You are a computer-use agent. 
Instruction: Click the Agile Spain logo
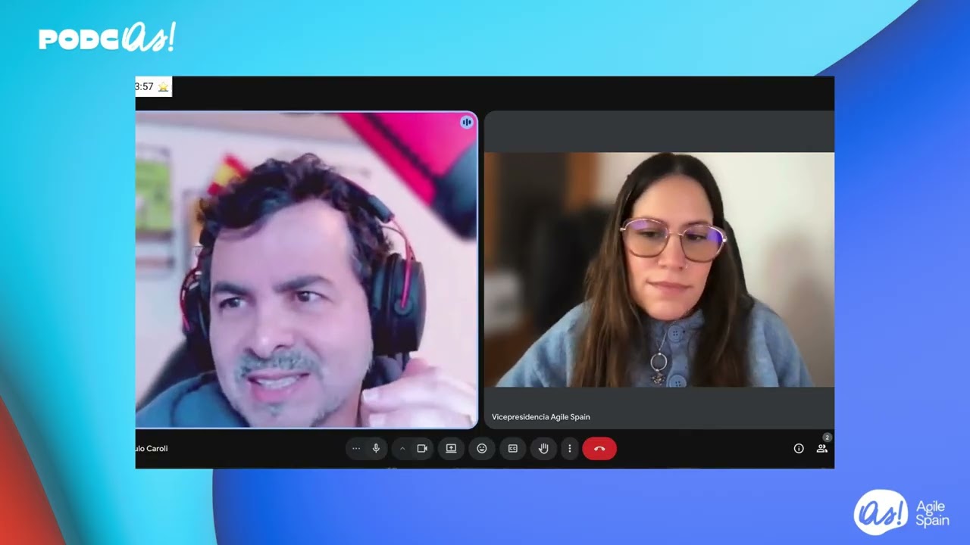902,513
